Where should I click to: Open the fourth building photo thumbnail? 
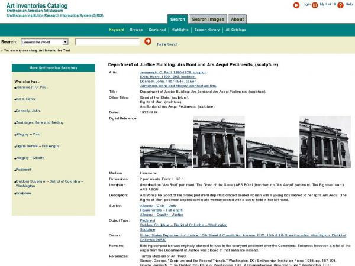pyautogui.click(x=325, y=142)
